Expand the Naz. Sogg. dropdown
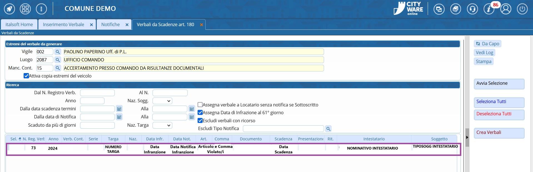The image size is (533, 172). click(x=162, y=101)
